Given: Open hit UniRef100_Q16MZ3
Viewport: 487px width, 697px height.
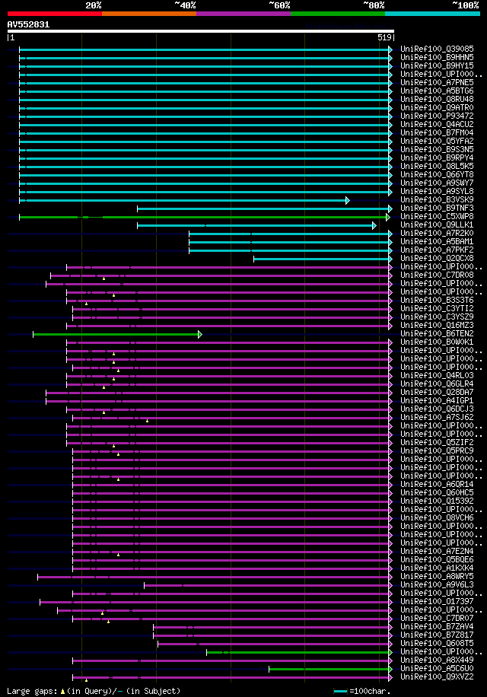Looking at the screenshot, I should point(437,326).
